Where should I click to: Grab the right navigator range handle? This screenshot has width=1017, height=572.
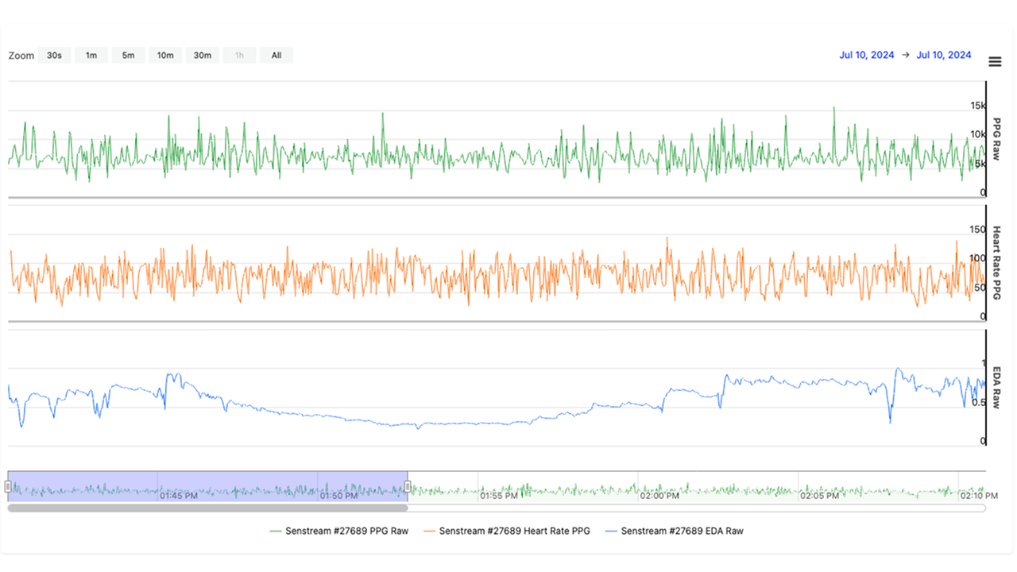[x=408, y=486]
